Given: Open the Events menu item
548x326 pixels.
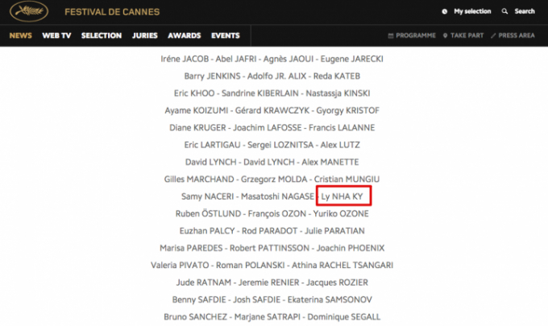Looking at the screenshot, I should point(226,35).
